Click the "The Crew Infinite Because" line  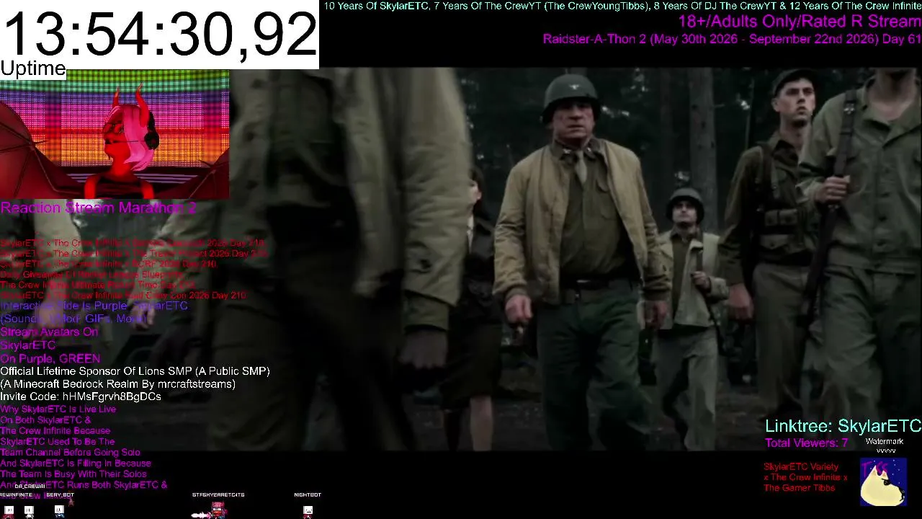(x=55, y=431)
